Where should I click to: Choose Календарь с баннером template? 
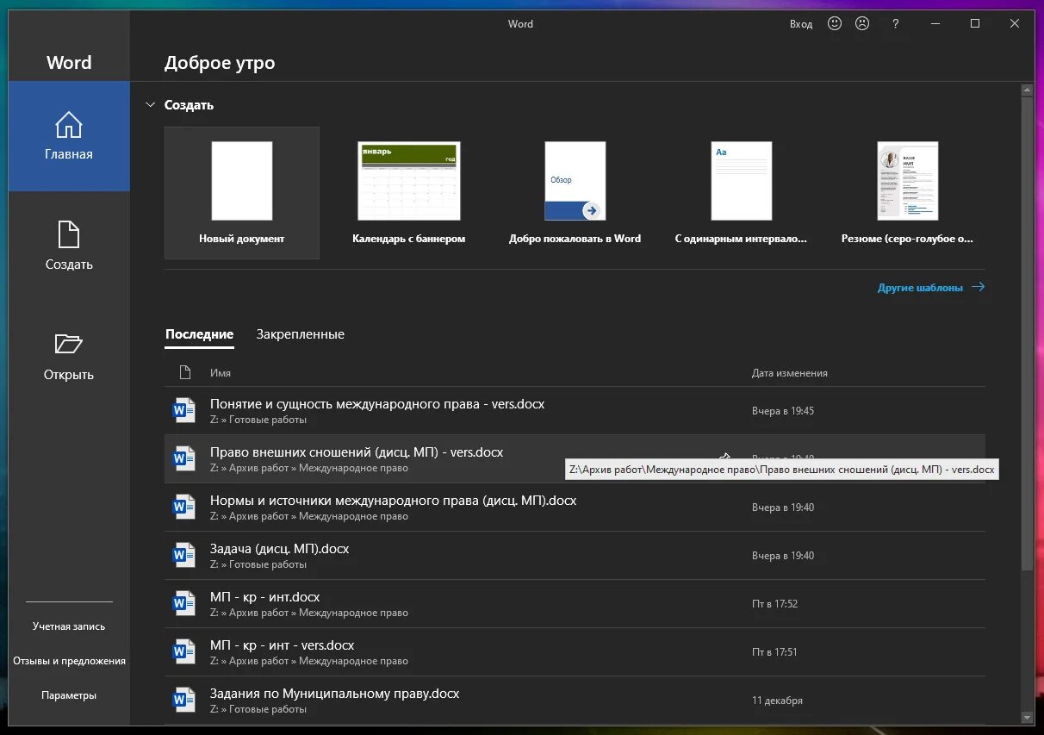pyautogui.click(x=409, y=193)
